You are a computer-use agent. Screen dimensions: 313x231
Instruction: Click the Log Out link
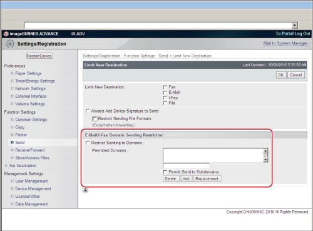(x=302, y=34)
